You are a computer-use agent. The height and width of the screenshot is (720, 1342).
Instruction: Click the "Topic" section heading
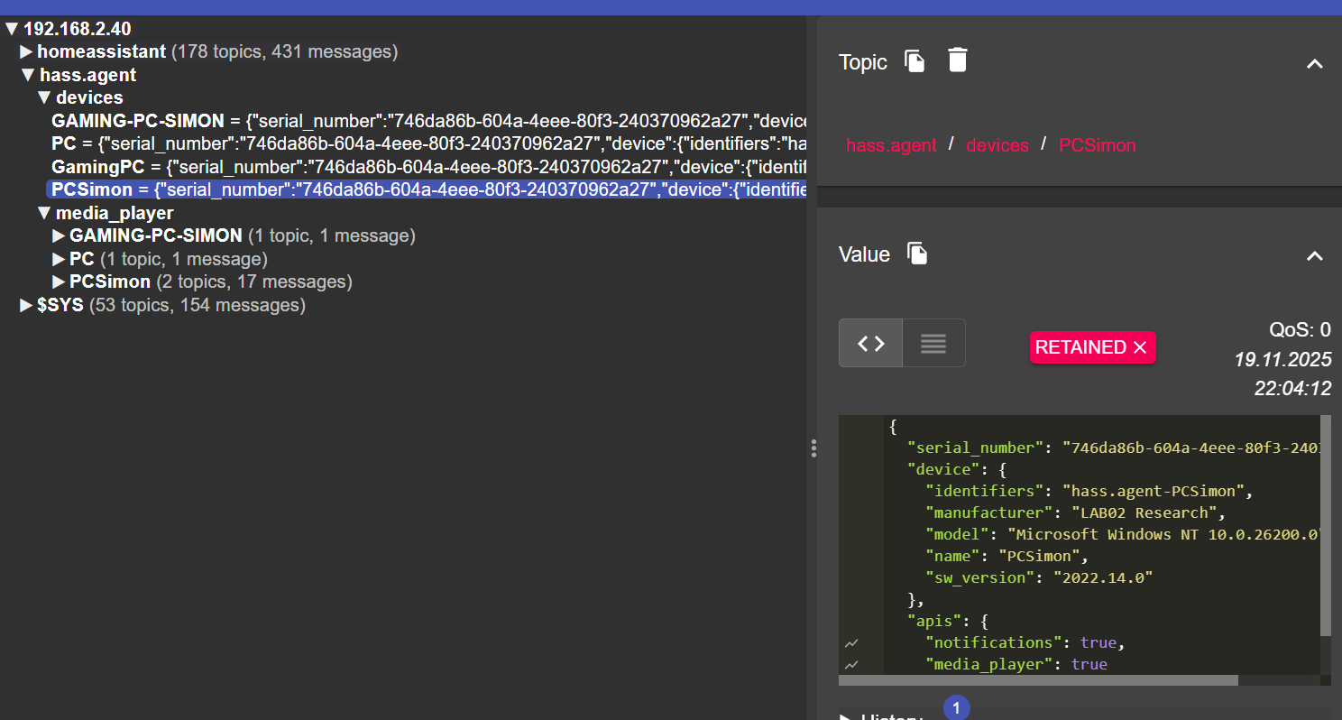pyautogui.click(x=863, y=62)
